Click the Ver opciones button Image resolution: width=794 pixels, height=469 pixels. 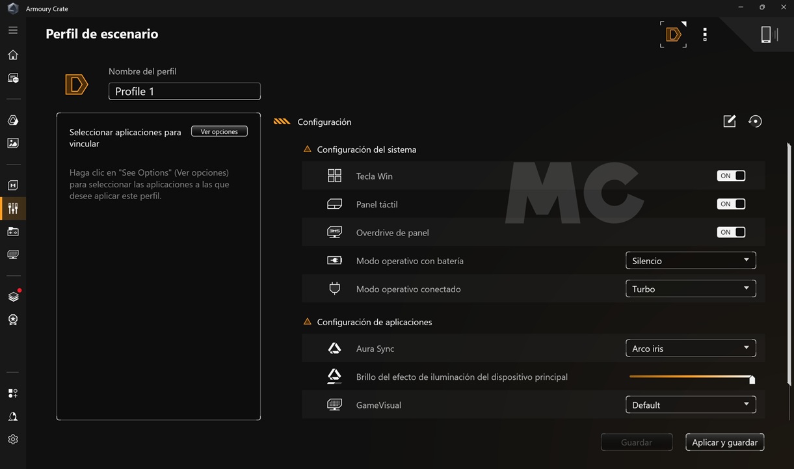[x=219, y=131]
